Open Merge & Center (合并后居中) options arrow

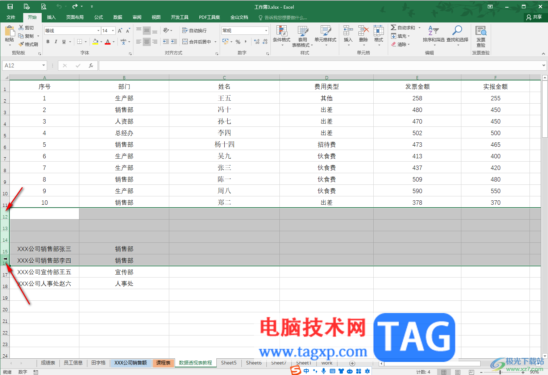[x=215, y=42]
